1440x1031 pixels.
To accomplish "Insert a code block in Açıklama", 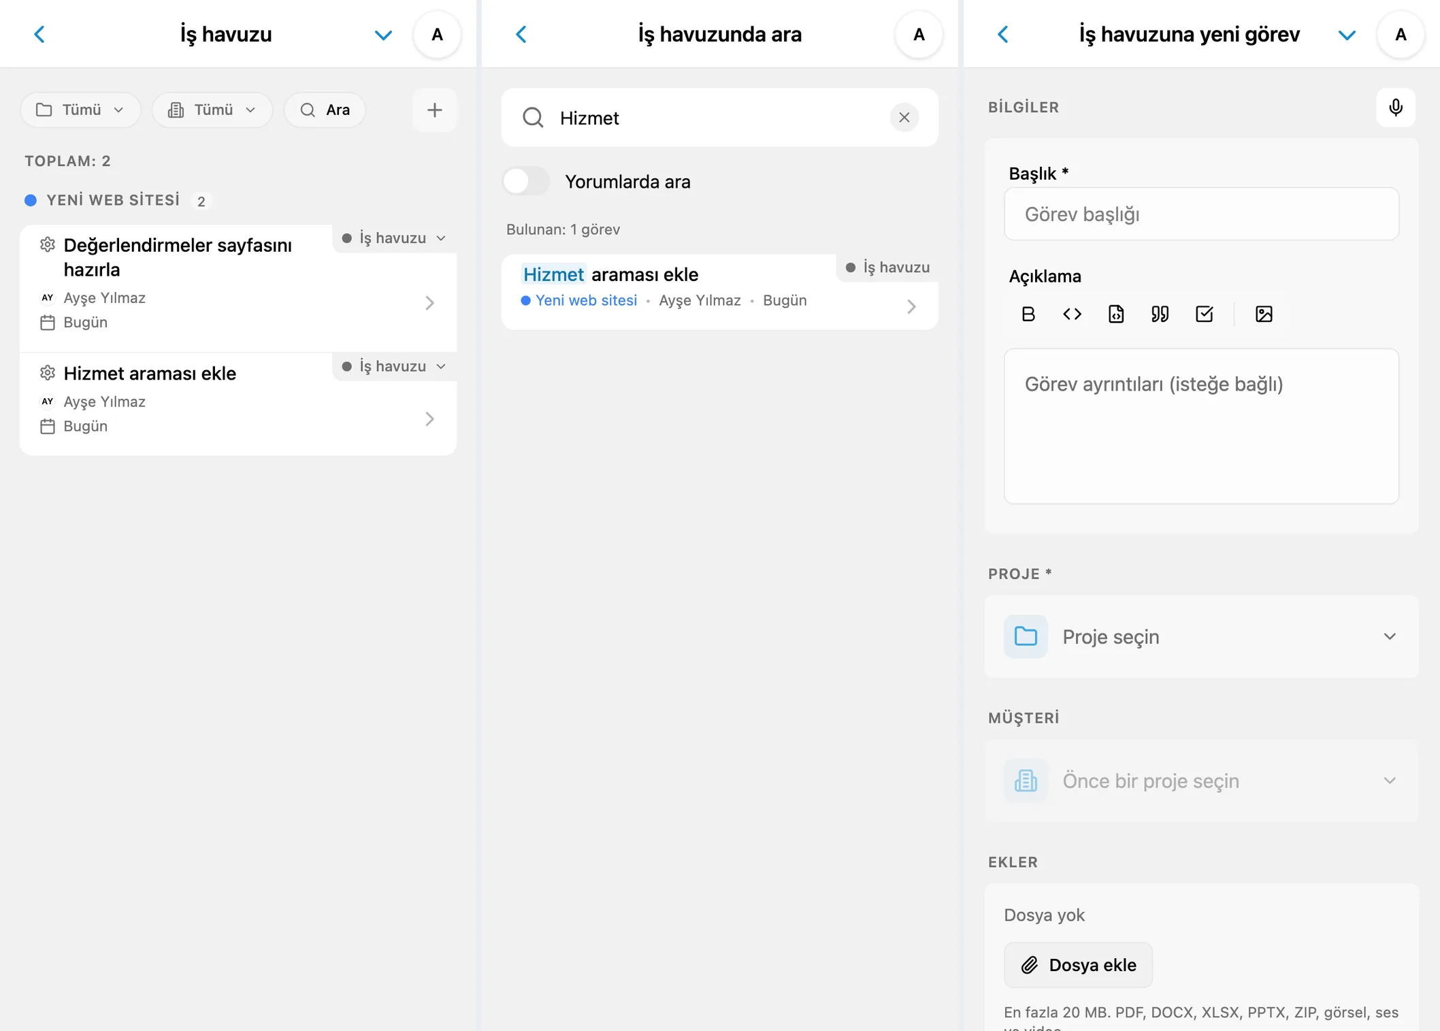I will [1116, 314].
